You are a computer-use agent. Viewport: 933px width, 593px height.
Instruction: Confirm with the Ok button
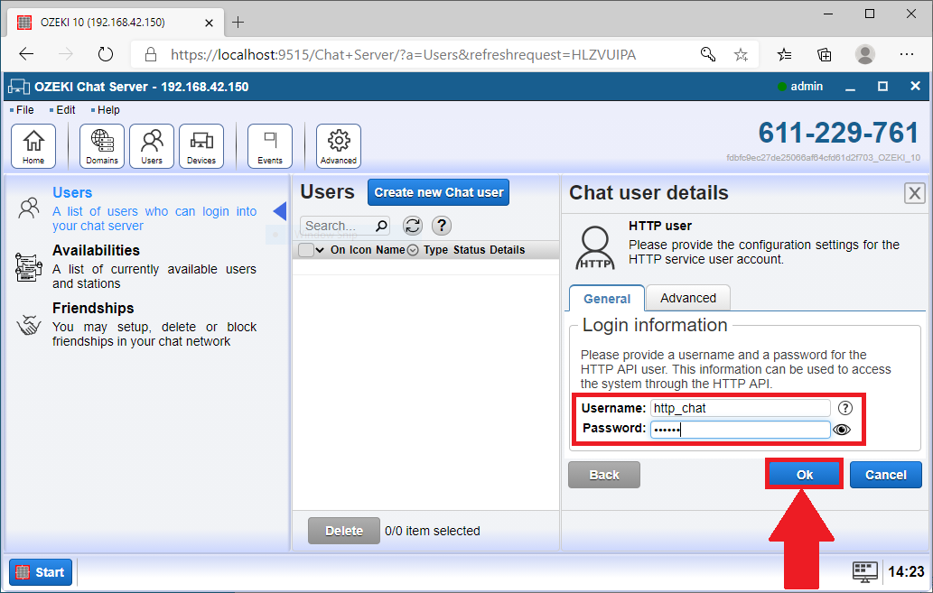803,474
